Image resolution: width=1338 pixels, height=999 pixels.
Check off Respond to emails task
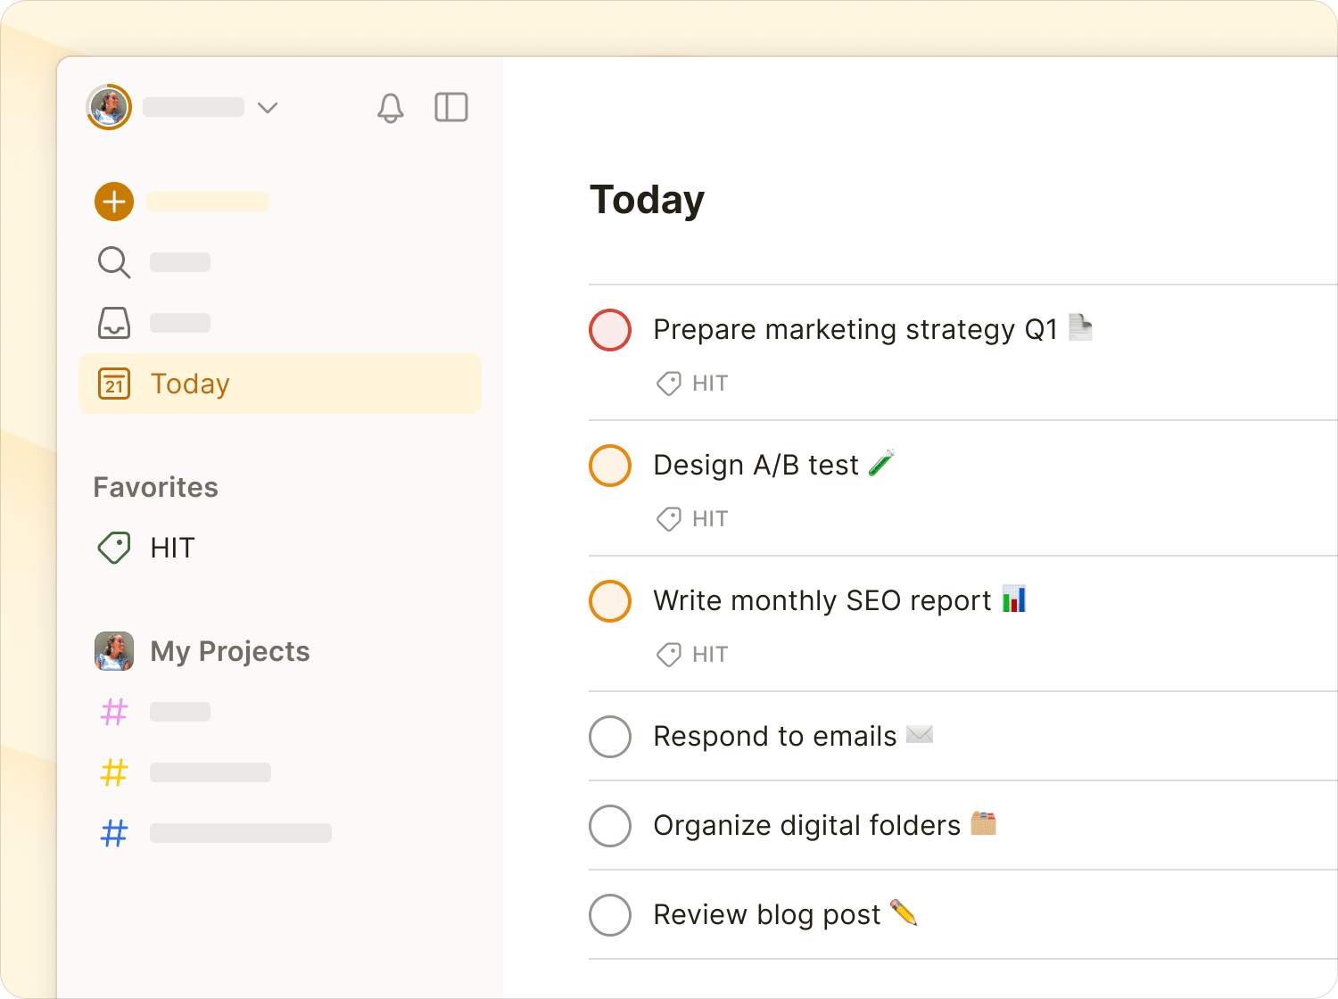coord(610,737)
